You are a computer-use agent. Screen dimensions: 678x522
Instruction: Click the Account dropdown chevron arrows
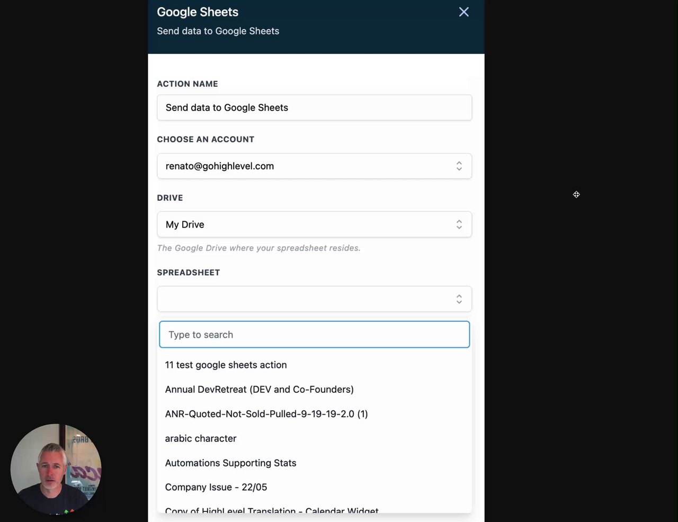459,166
